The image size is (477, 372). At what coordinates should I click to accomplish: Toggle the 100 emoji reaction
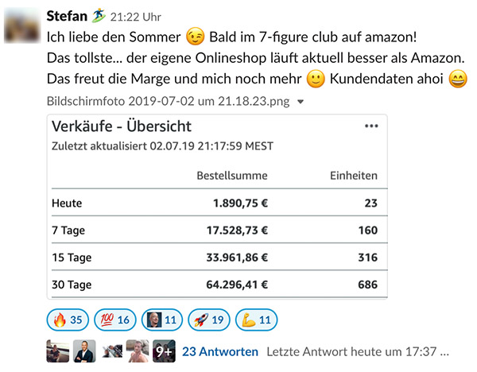click(x=115, y=320)
